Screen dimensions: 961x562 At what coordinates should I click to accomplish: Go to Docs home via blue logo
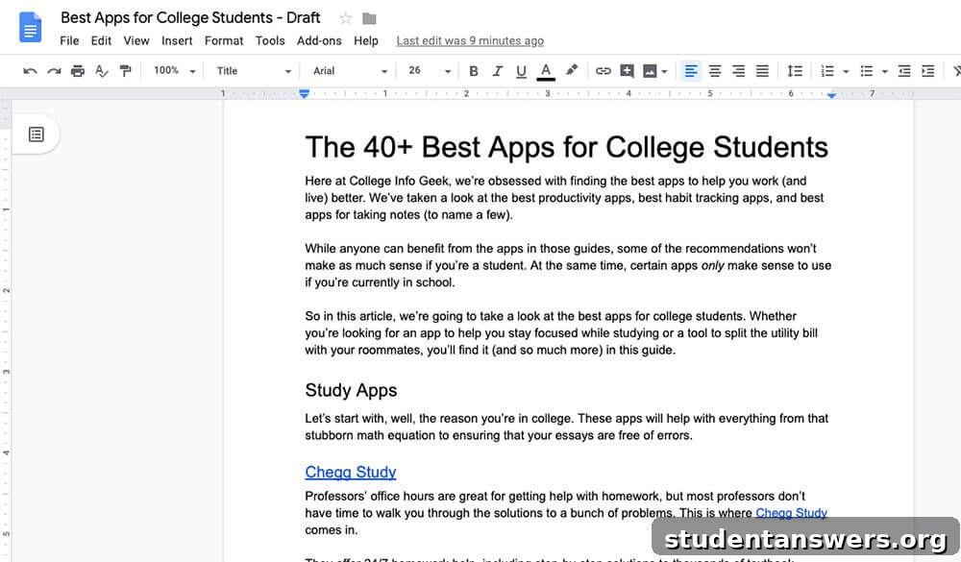pyautogui.click(x=30, y=28)
